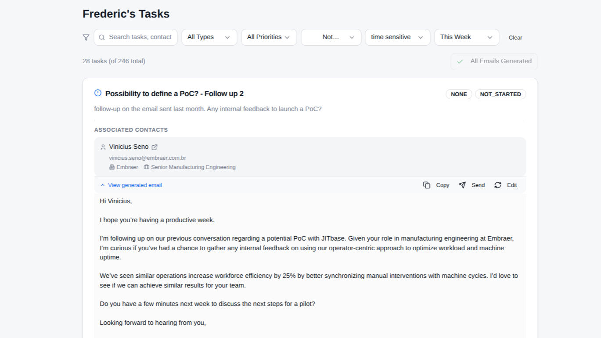
Task: Click the NOT_STARTED status badge
Action: (500, 94)
